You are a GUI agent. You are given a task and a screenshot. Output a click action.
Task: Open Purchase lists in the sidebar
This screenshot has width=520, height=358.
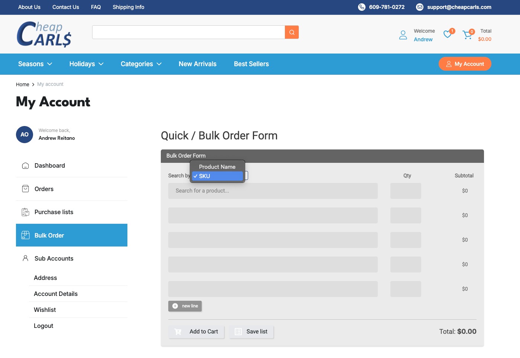point(54,212)
